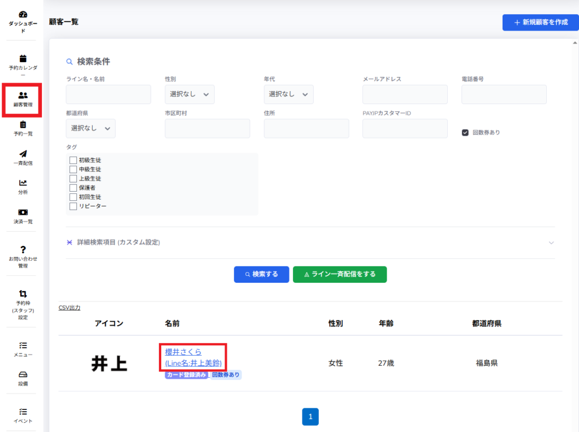
Task: Open the 決済一覧 money icon
Action: tap(23, 212)
